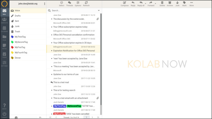Open the About help icon

4,106
